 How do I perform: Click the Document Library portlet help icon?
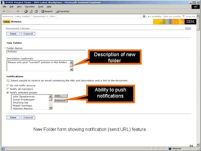coord(190,28)
